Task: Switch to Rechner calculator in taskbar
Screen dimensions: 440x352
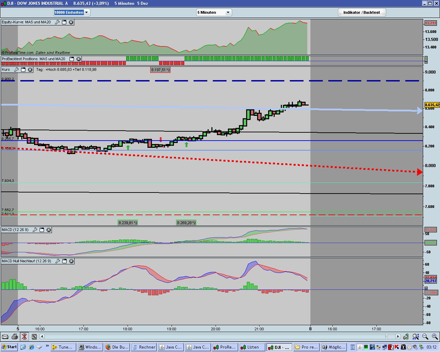Action: (x=144, y=347)
